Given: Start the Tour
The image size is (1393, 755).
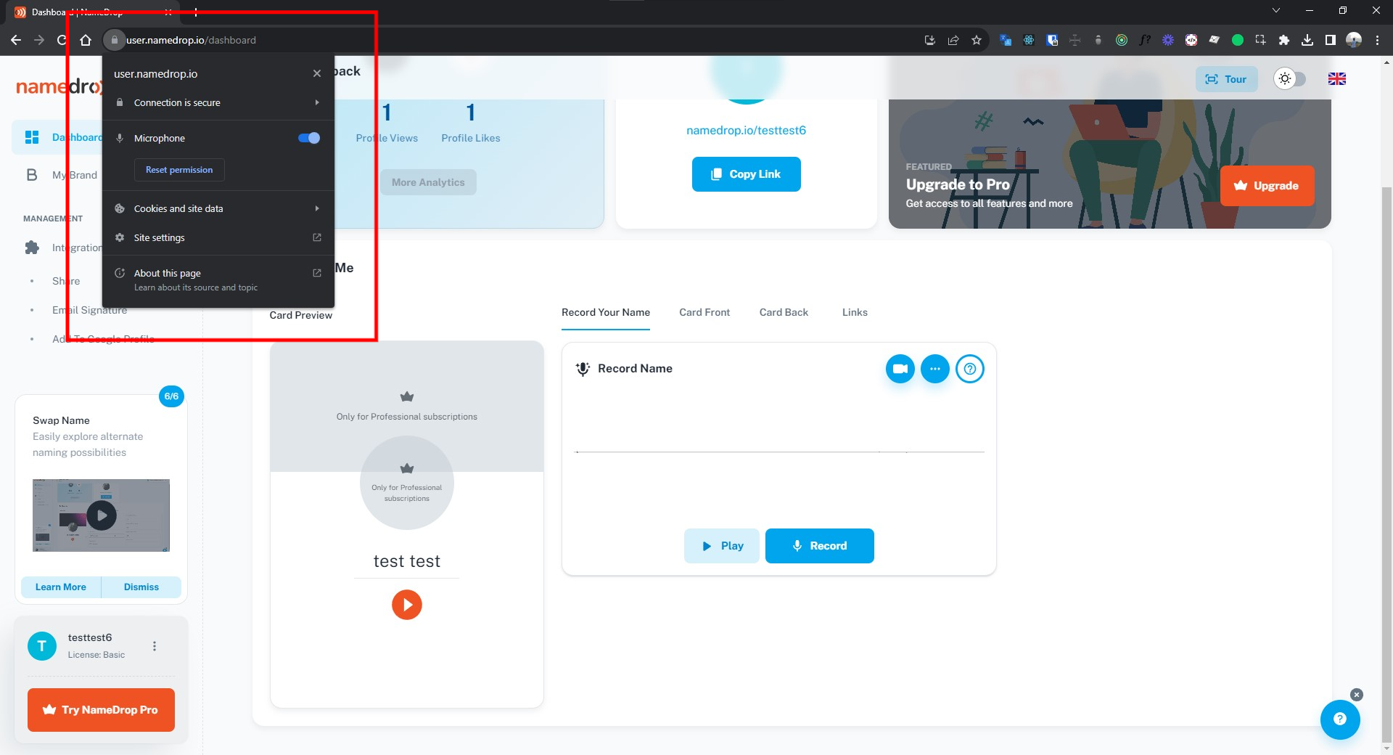Looking at the screenshot, I should tap(1226, 79).
